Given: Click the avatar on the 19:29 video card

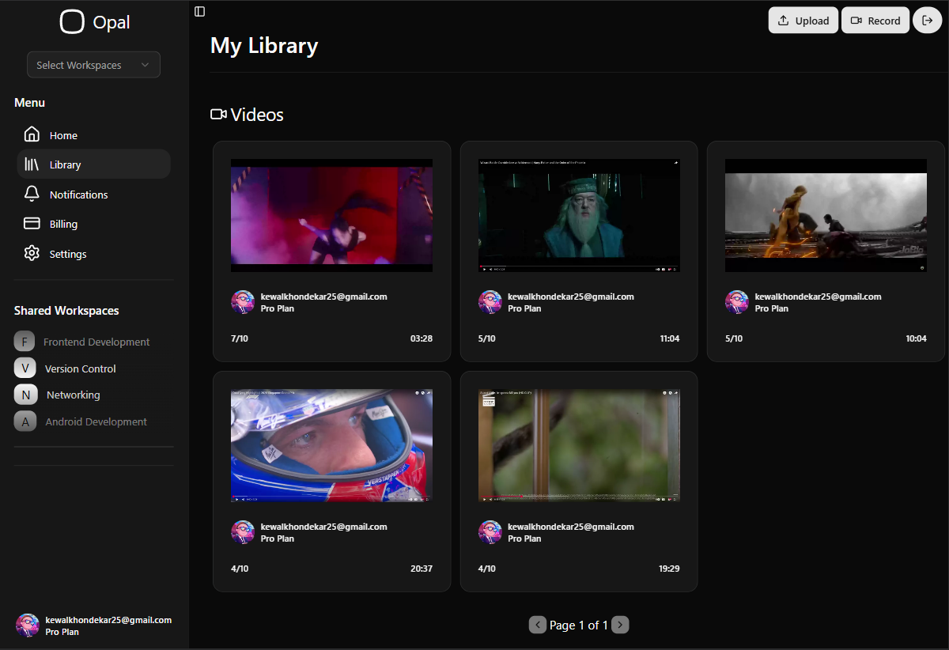Looking at the screenshot, I should (490, 532).
